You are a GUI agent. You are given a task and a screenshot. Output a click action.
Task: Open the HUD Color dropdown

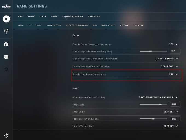click(x=170, y=112)
